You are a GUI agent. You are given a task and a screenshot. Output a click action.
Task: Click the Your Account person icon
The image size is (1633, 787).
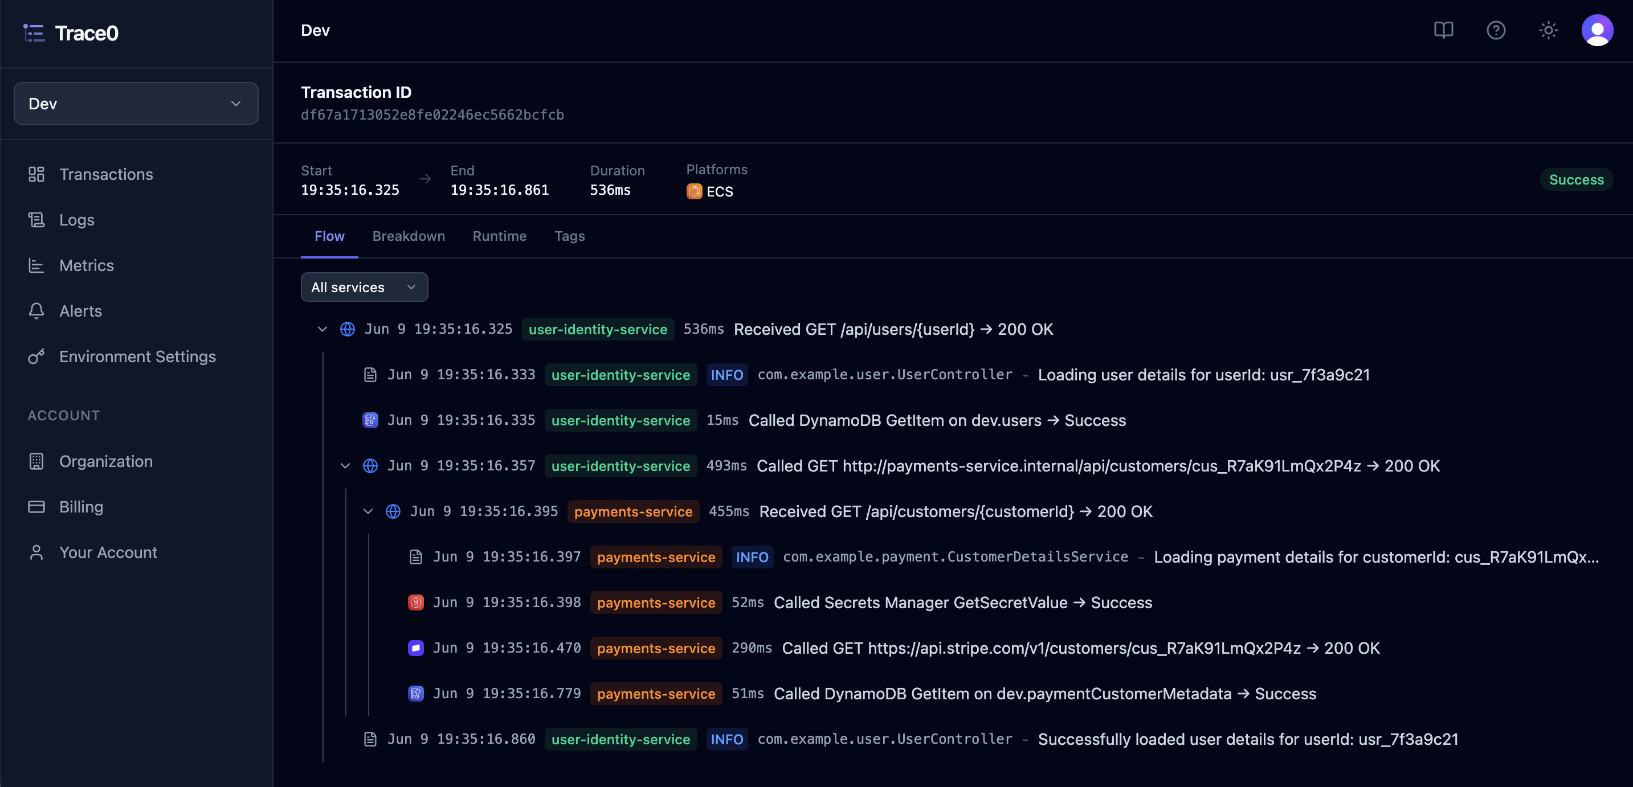coord(36,552)
